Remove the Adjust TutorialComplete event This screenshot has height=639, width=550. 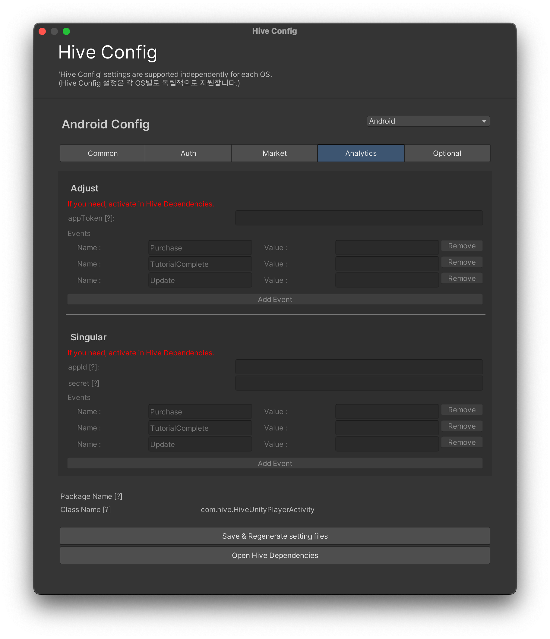point(461,262)
